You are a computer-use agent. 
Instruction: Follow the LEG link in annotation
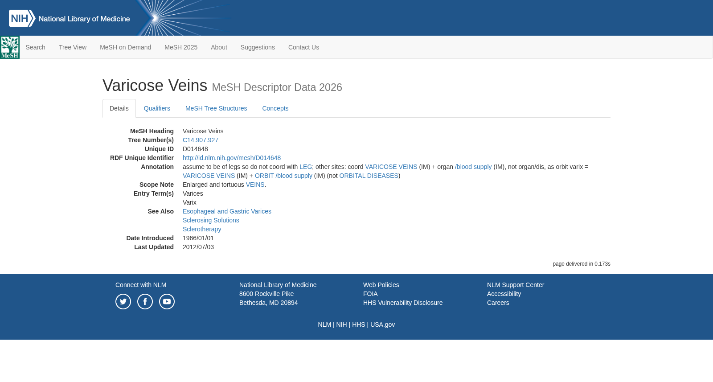tap(306, 167)
